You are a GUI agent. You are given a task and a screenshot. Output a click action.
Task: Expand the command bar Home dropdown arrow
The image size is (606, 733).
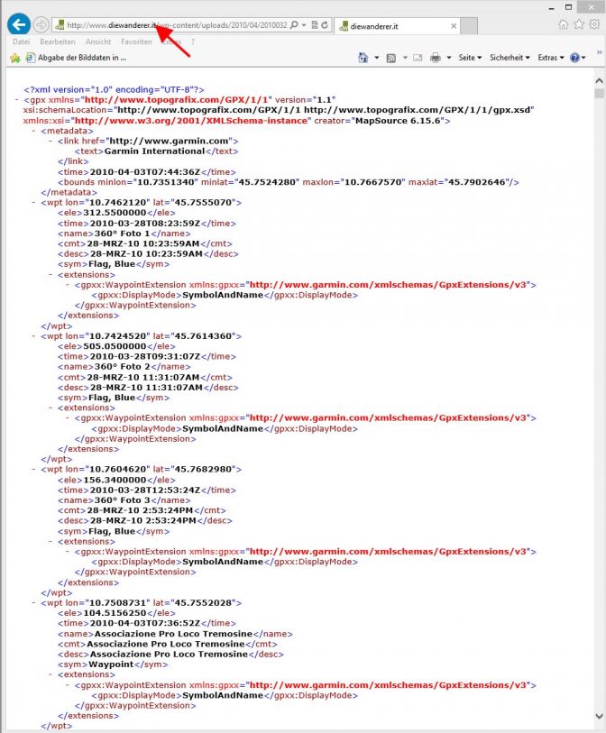pos(376,58)
